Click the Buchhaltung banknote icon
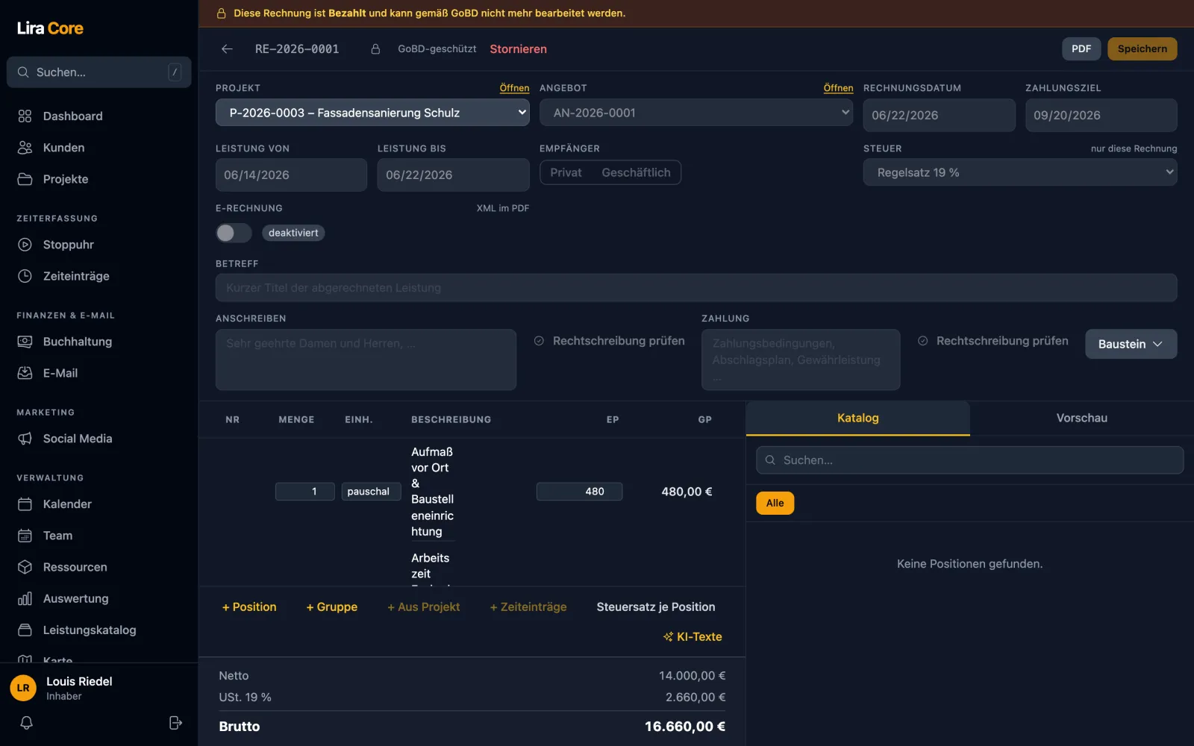The image size is (1194, 746). (25, 342)
